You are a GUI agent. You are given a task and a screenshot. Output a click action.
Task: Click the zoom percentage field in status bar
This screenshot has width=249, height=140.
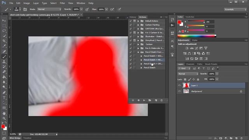pyautogui.click(x=13, y=134)
